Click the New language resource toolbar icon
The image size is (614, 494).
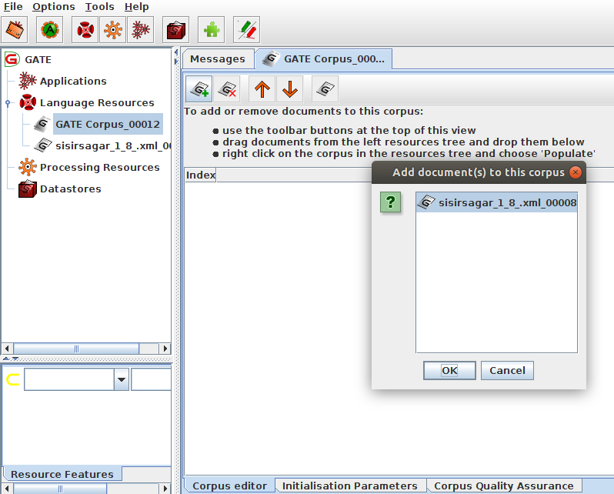point(85,30)
